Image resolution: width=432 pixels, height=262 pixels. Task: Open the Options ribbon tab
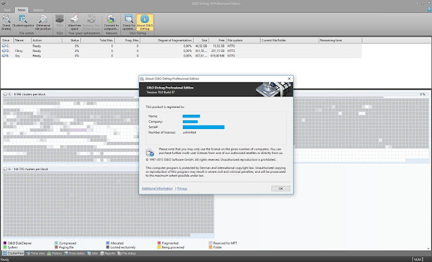coord(38,10)
